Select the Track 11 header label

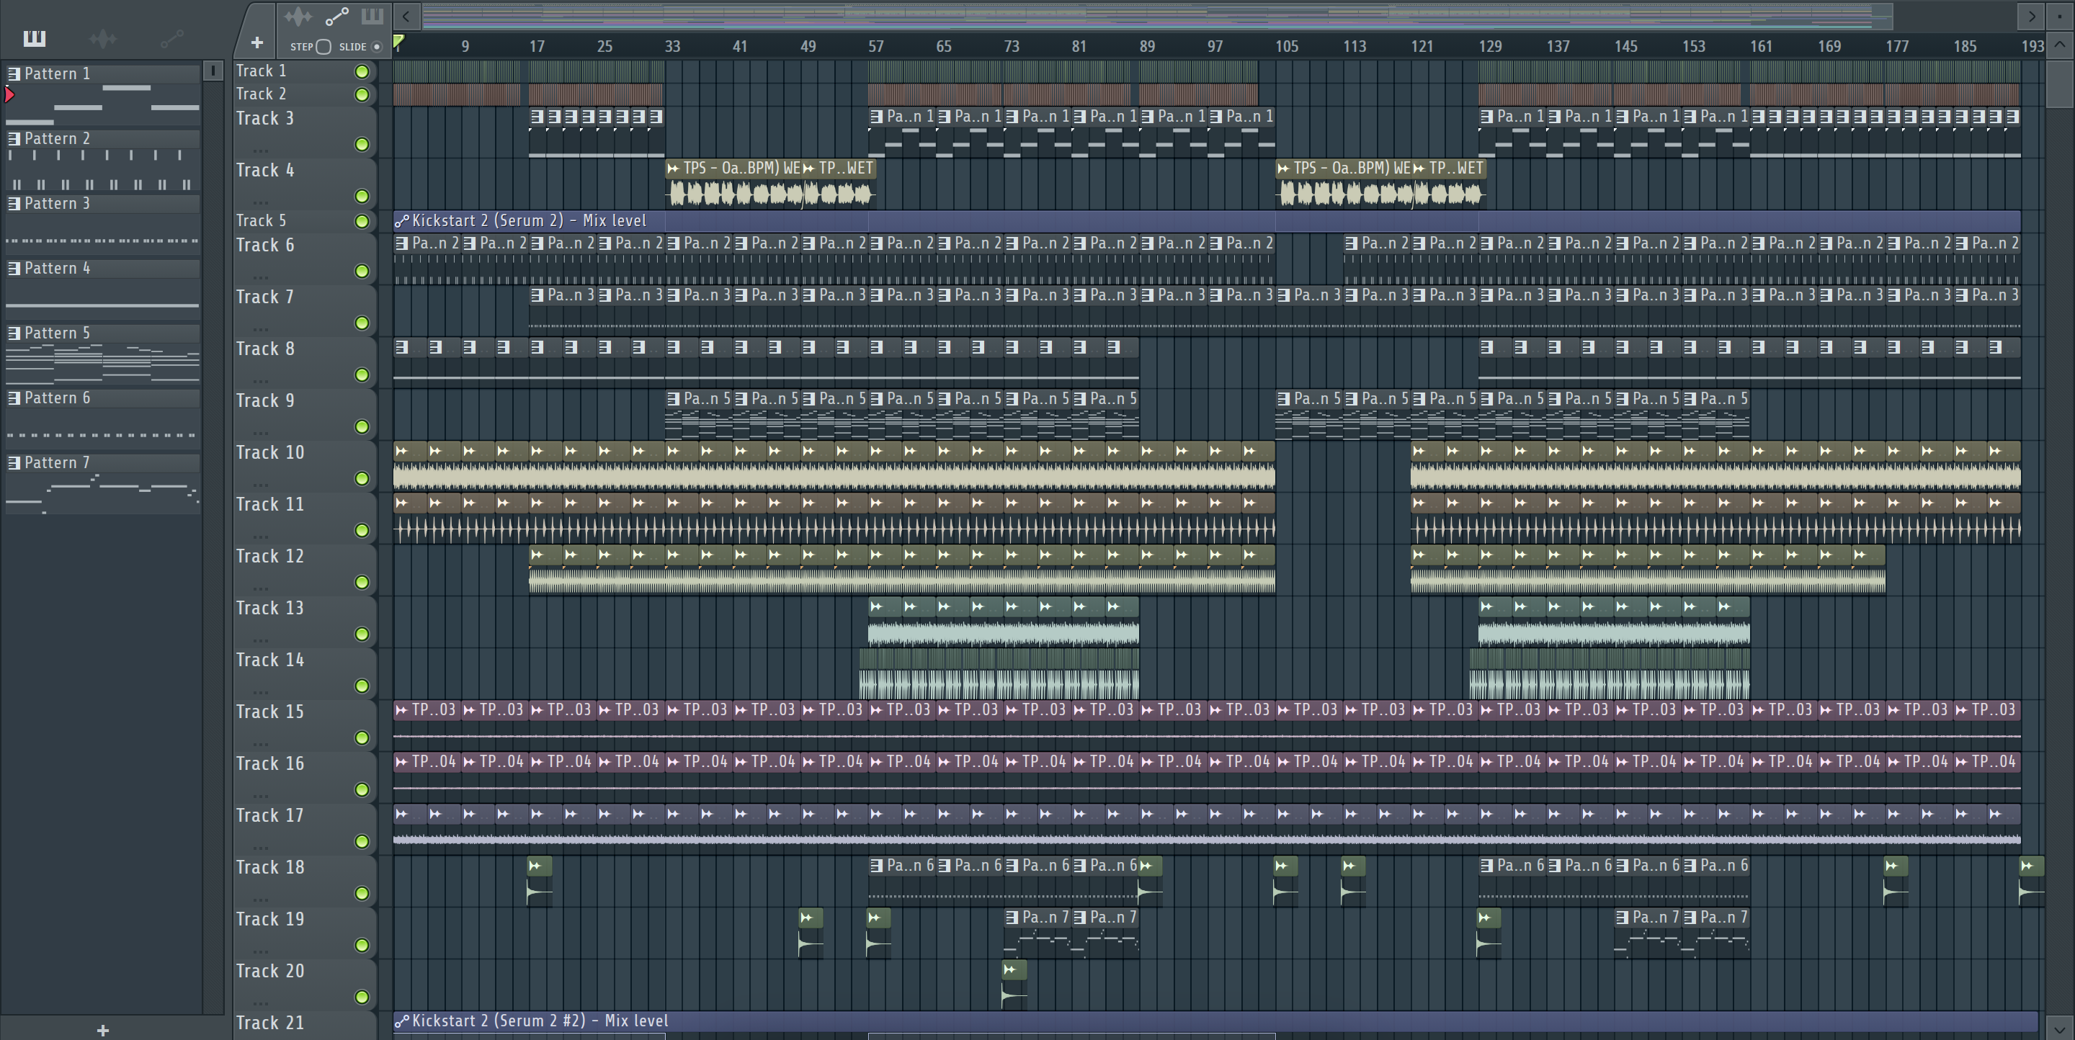click(x=270, y=505)
